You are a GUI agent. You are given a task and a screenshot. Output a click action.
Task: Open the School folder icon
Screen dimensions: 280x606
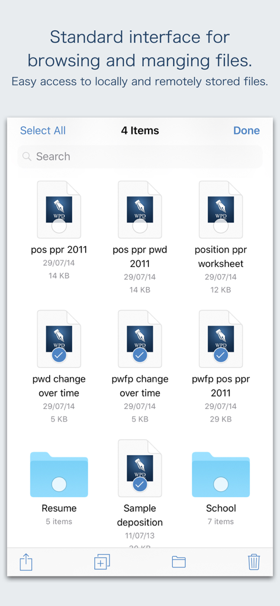point(221,474)
